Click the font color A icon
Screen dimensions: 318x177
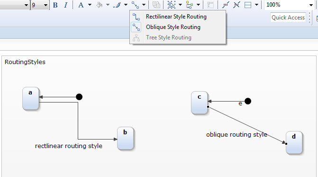(81, 5)
